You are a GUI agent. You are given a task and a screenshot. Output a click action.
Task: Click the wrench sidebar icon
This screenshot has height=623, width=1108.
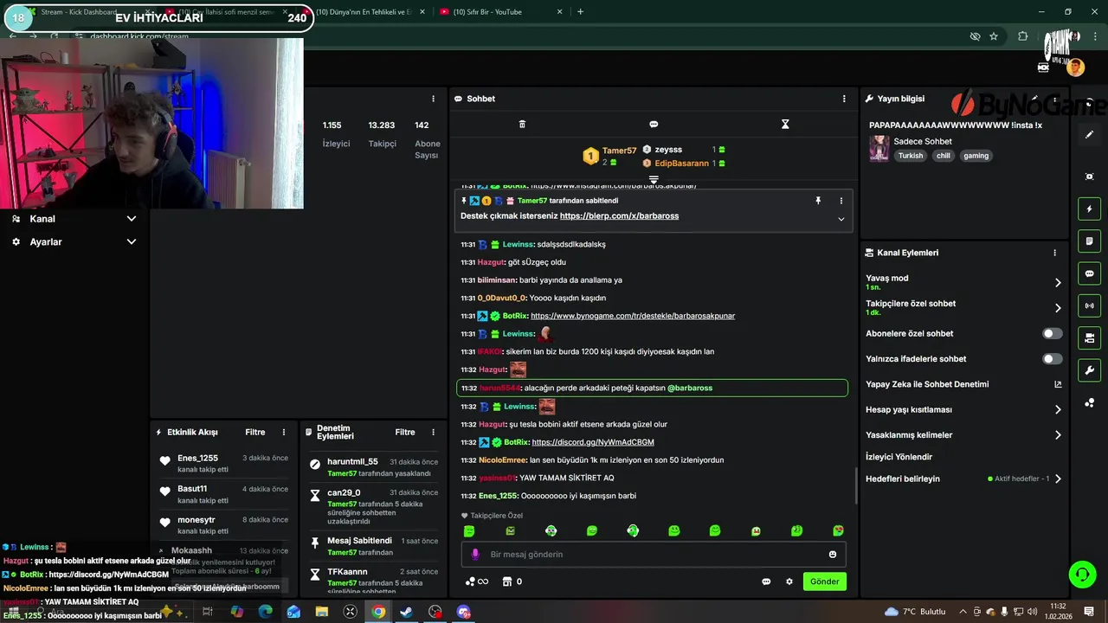coord(1090,370)
